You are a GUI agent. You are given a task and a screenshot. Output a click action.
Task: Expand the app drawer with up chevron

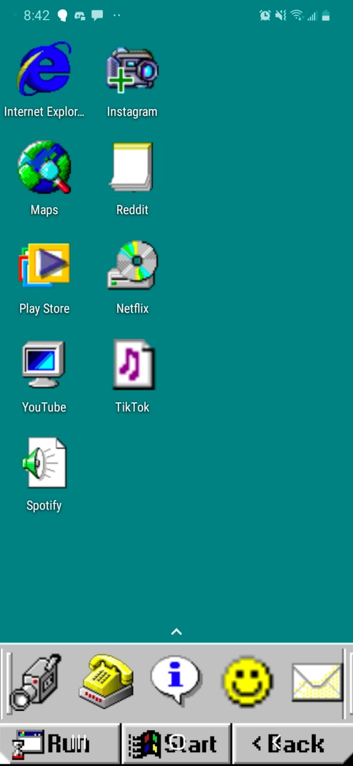tap(176, 631)
